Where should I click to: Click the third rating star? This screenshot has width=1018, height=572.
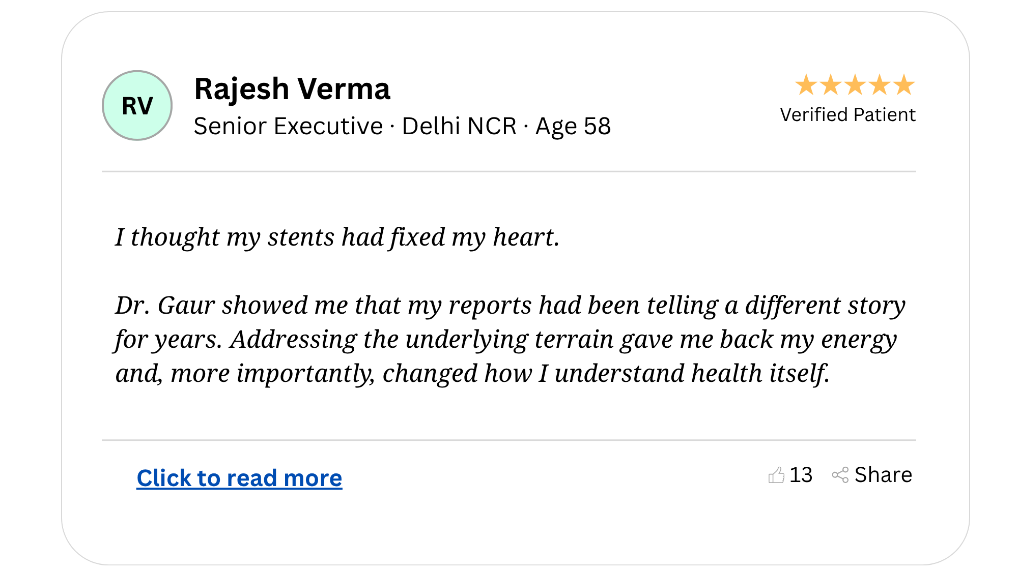pyautogui.click(x=855, y=85)
